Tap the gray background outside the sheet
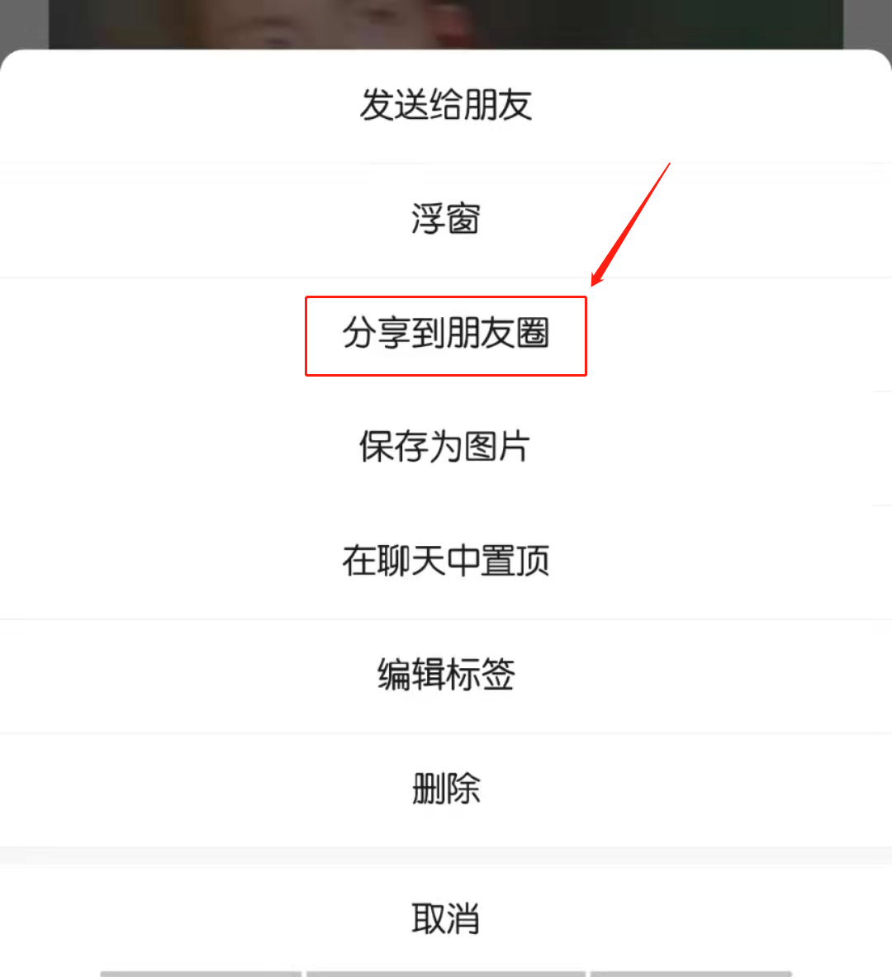Image resolution: width=892 pixels, height=977 pixels. 868,24
